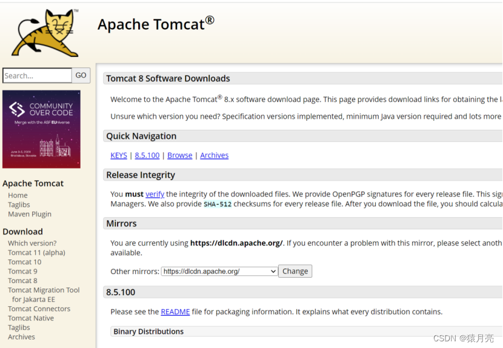Image resolution: width=503 pixels, height=348 pixels.
Task: Click the Apache Tomcat page title
Action: coord(156,24)
